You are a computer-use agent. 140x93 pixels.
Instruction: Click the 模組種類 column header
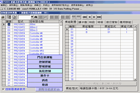pos(88,27)
